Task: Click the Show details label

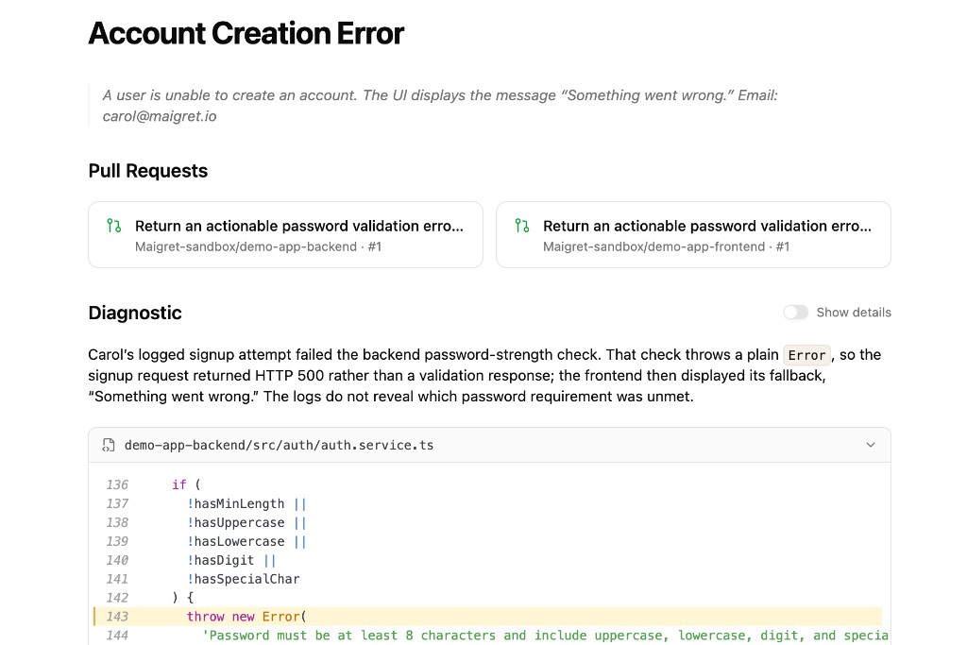Action: tap(854, 313)
